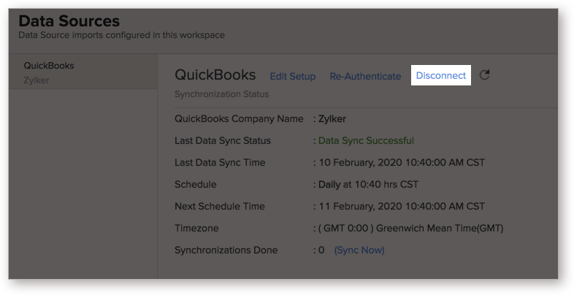Click the workspace imports description text

click(121, 35)
